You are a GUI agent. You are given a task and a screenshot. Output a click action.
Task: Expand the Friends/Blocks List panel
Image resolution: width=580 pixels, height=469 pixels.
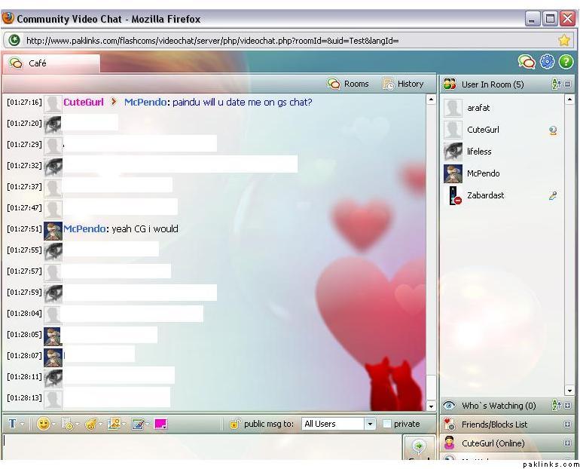[567, 425]
